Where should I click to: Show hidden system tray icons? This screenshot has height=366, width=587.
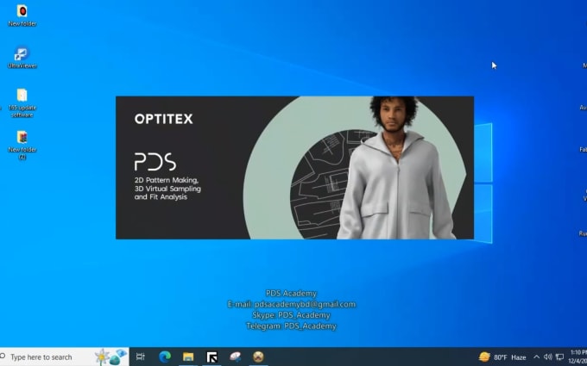pos(536,357)
